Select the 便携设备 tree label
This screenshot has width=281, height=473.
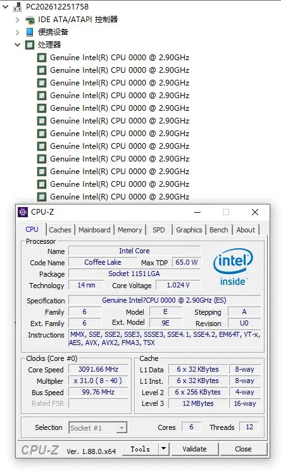(53, 32)
